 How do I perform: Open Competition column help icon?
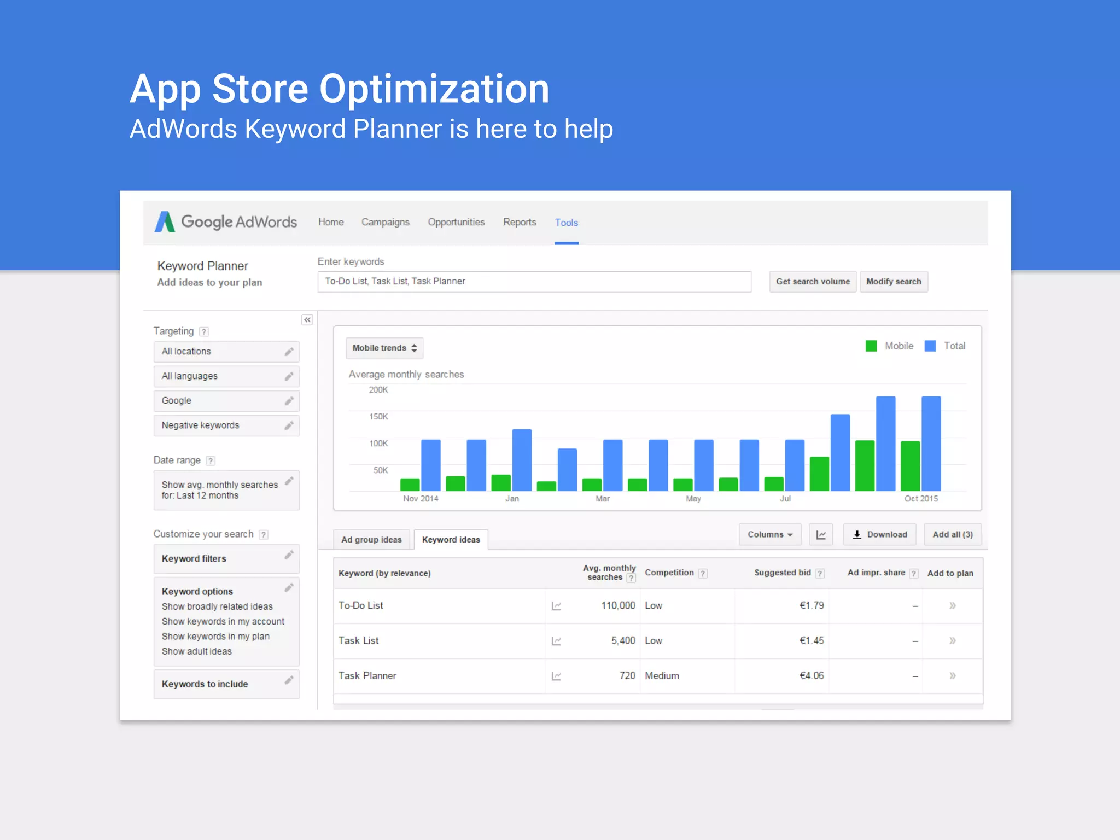pos(703,573)
